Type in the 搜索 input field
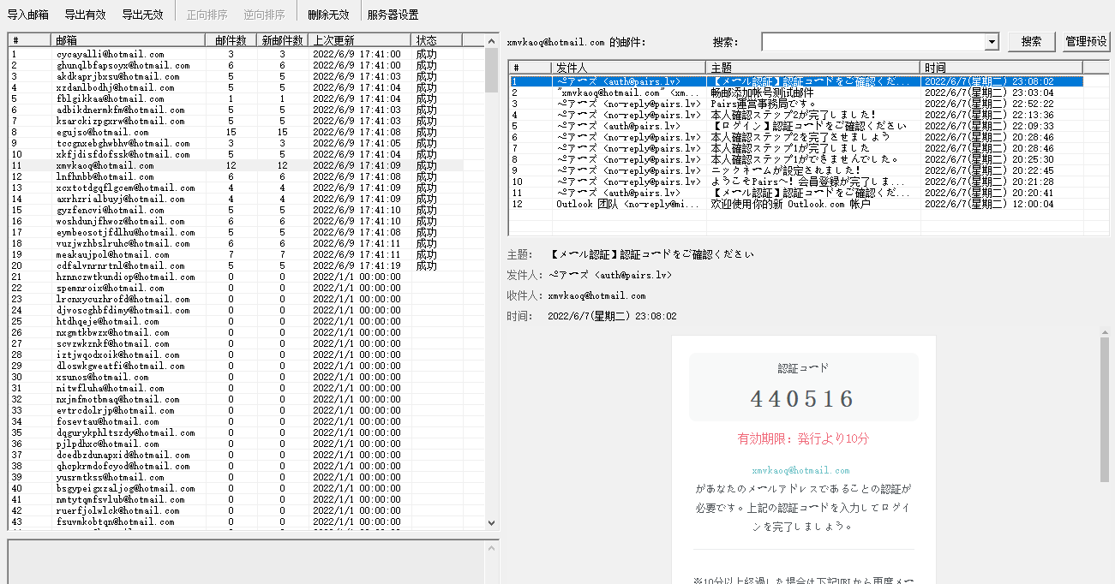 (x=872, y=42)
